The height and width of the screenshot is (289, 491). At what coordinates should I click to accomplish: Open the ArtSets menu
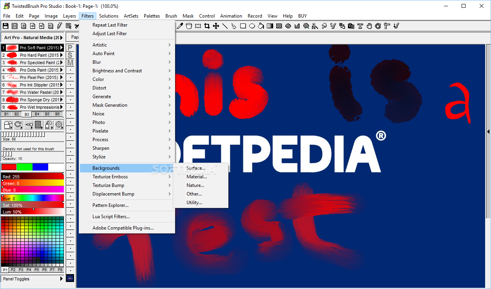(x=131, y=16)
